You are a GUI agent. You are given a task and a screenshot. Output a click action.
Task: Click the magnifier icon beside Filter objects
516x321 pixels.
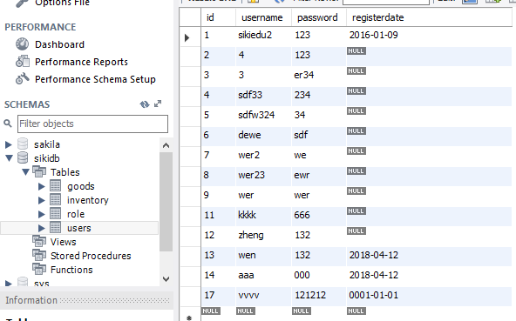click(x=8, y=124)
